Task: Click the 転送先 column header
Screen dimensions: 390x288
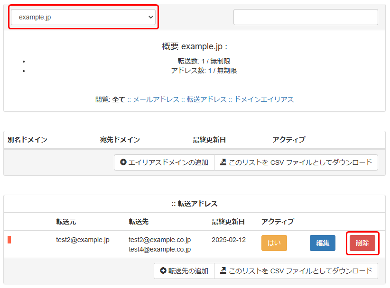Action: coord(139,222)
